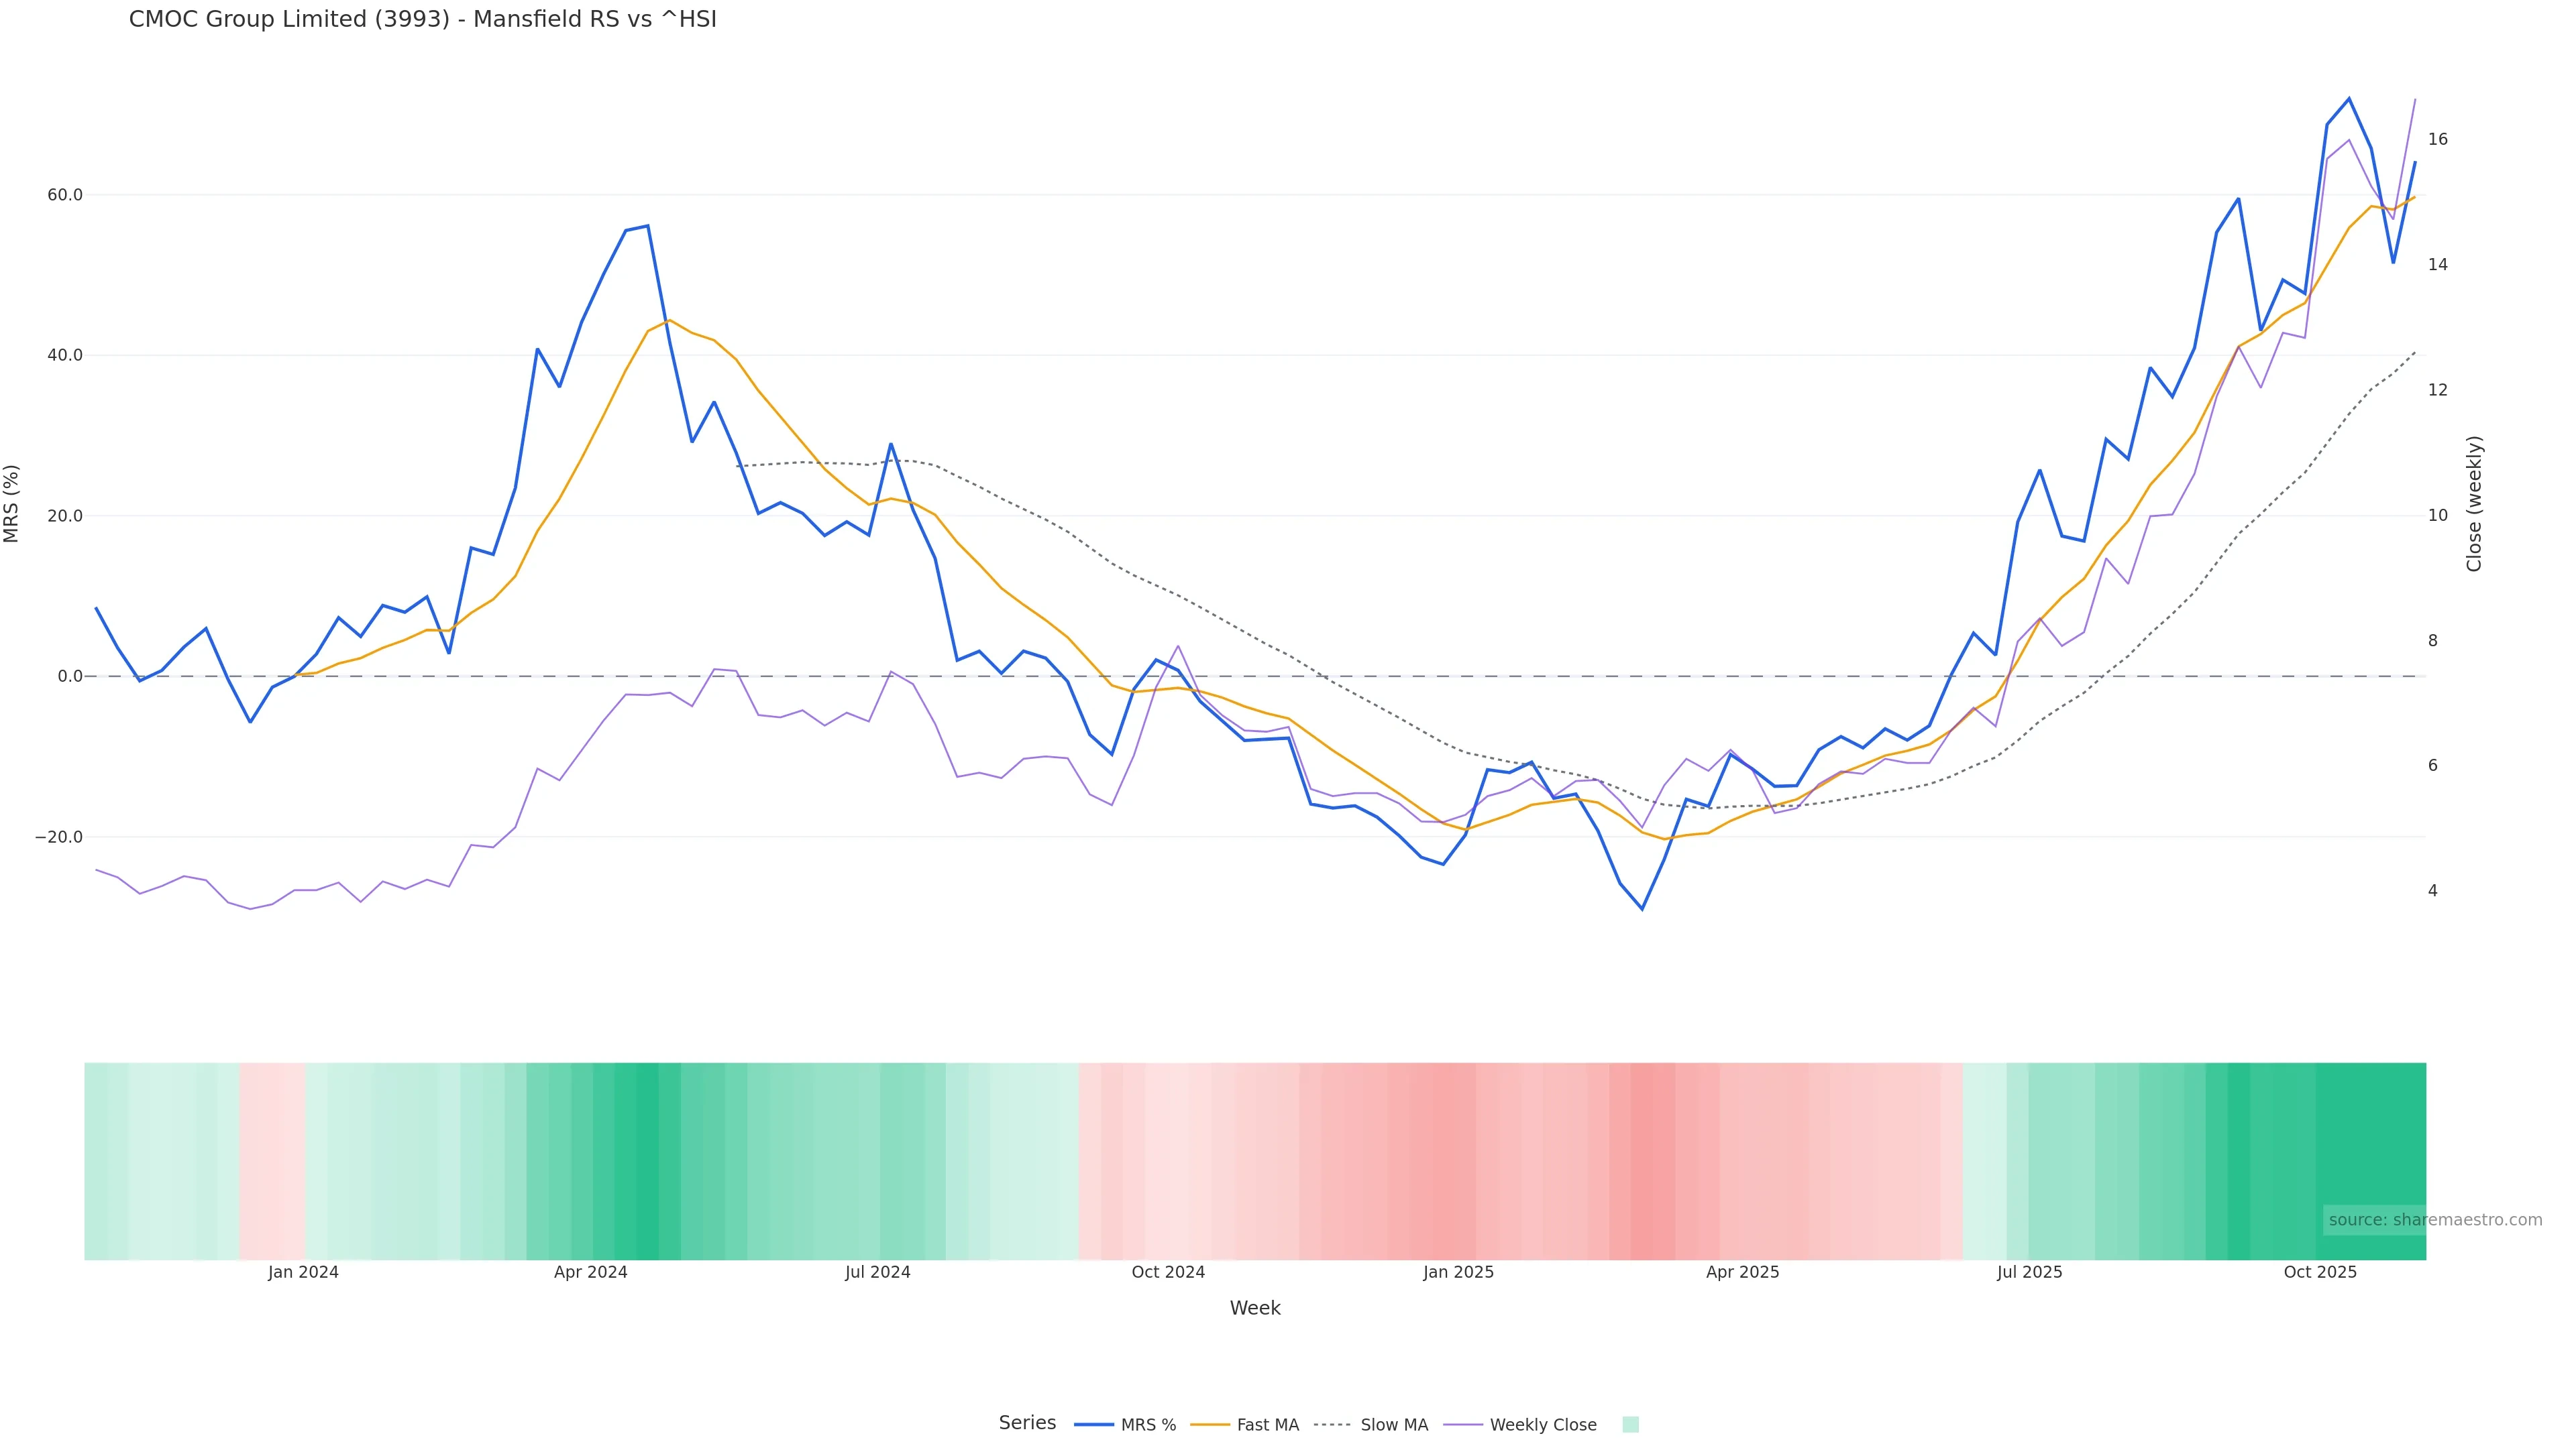The image size is (2576, 1448).
Task: Click the Jul 2024 x-axis tick label
Action: point(877,1272)
